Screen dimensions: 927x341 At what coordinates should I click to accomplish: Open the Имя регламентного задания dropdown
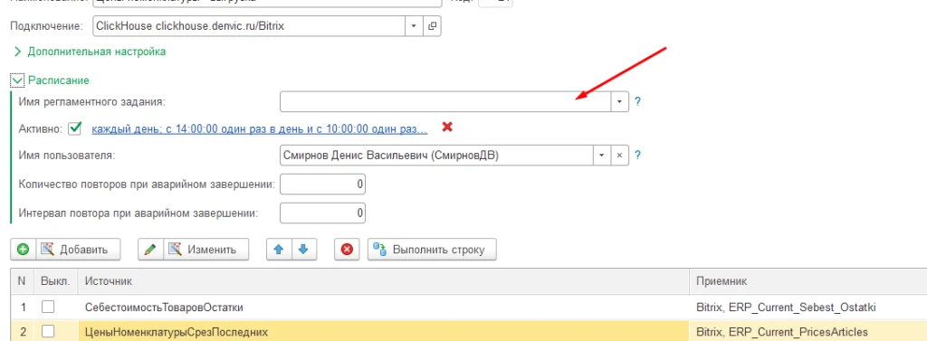(619, 101)
